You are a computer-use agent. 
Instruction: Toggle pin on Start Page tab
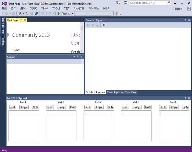pyautogui.click(x=21, y=20)
